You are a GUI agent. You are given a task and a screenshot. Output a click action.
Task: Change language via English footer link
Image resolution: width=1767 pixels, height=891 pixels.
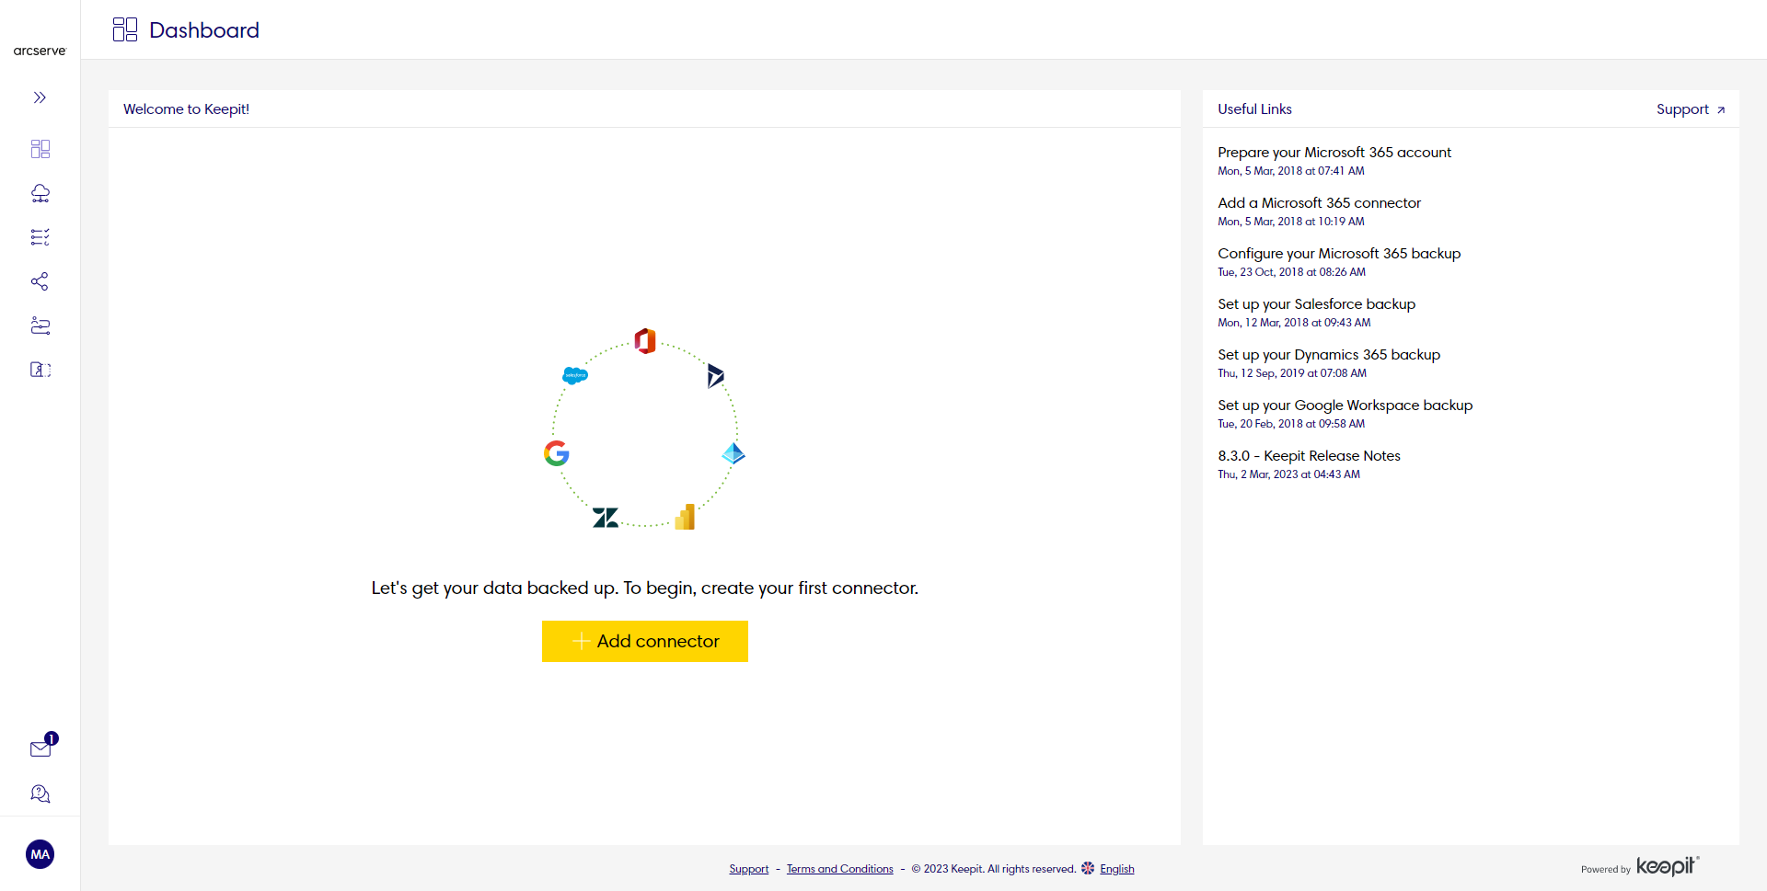[1116, 869]
